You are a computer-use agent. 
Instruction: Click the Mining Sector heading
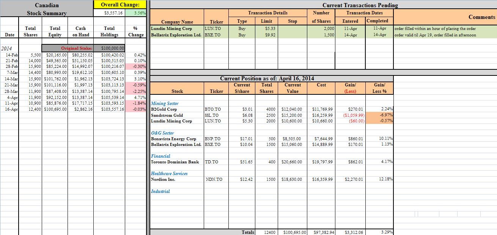tap(165, 103)
